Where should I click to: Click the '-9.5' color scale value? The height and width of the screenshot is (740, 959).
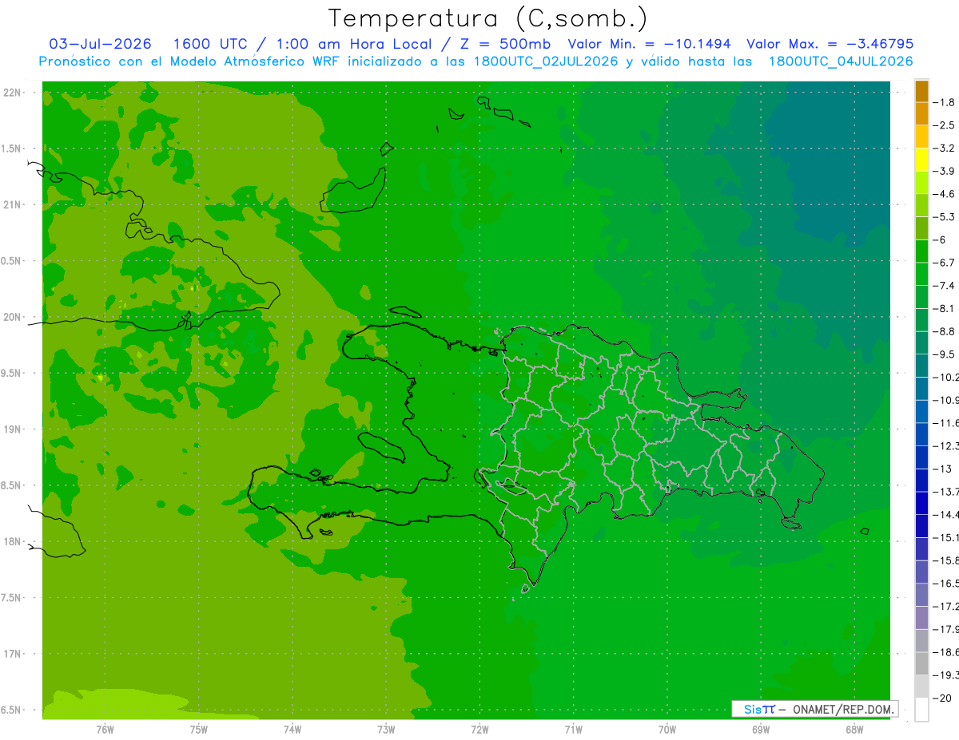944,354
